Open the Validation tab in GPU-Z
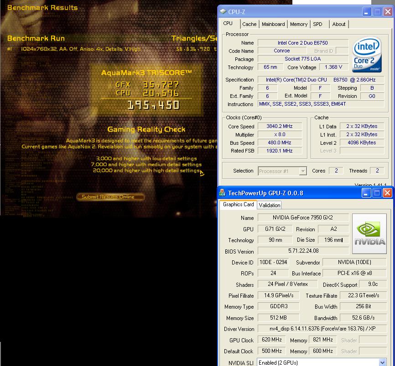The image size is (395, 366). [269, 205]
